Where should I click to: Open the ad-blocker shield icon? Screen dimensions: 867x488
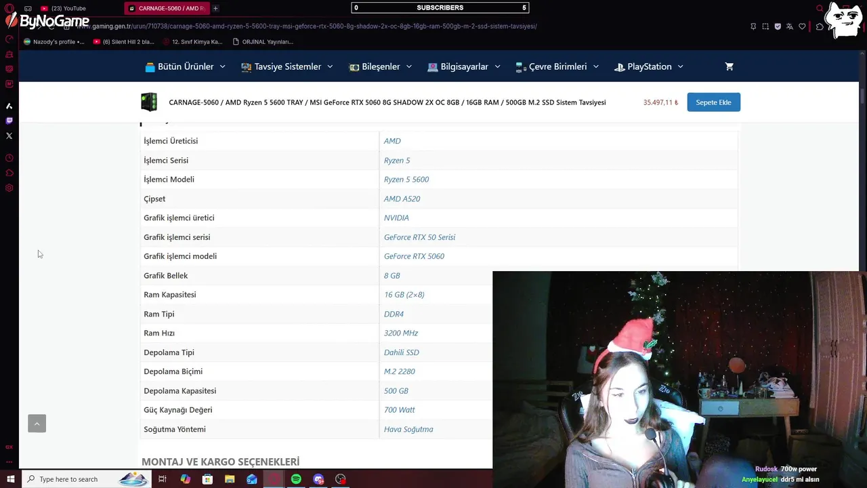[x=778, y=26]
